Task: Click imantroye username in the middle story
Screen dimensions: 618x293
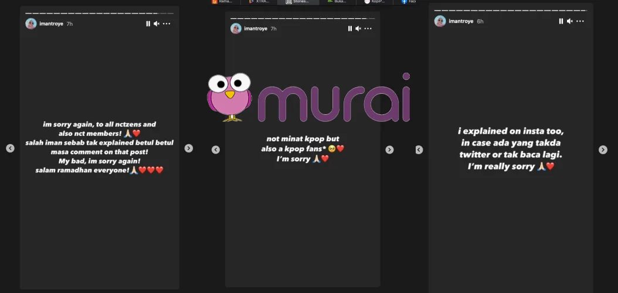Action: tap(256, 28)
